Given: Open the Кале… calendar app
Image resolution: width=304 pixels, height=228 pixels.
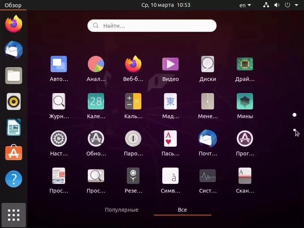Looking at the screenshot, I should pyautogui.click(x=96, y=101).
